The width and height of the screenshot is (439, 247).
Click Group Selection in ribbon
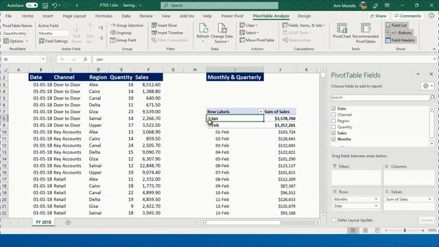click(127, 25)
